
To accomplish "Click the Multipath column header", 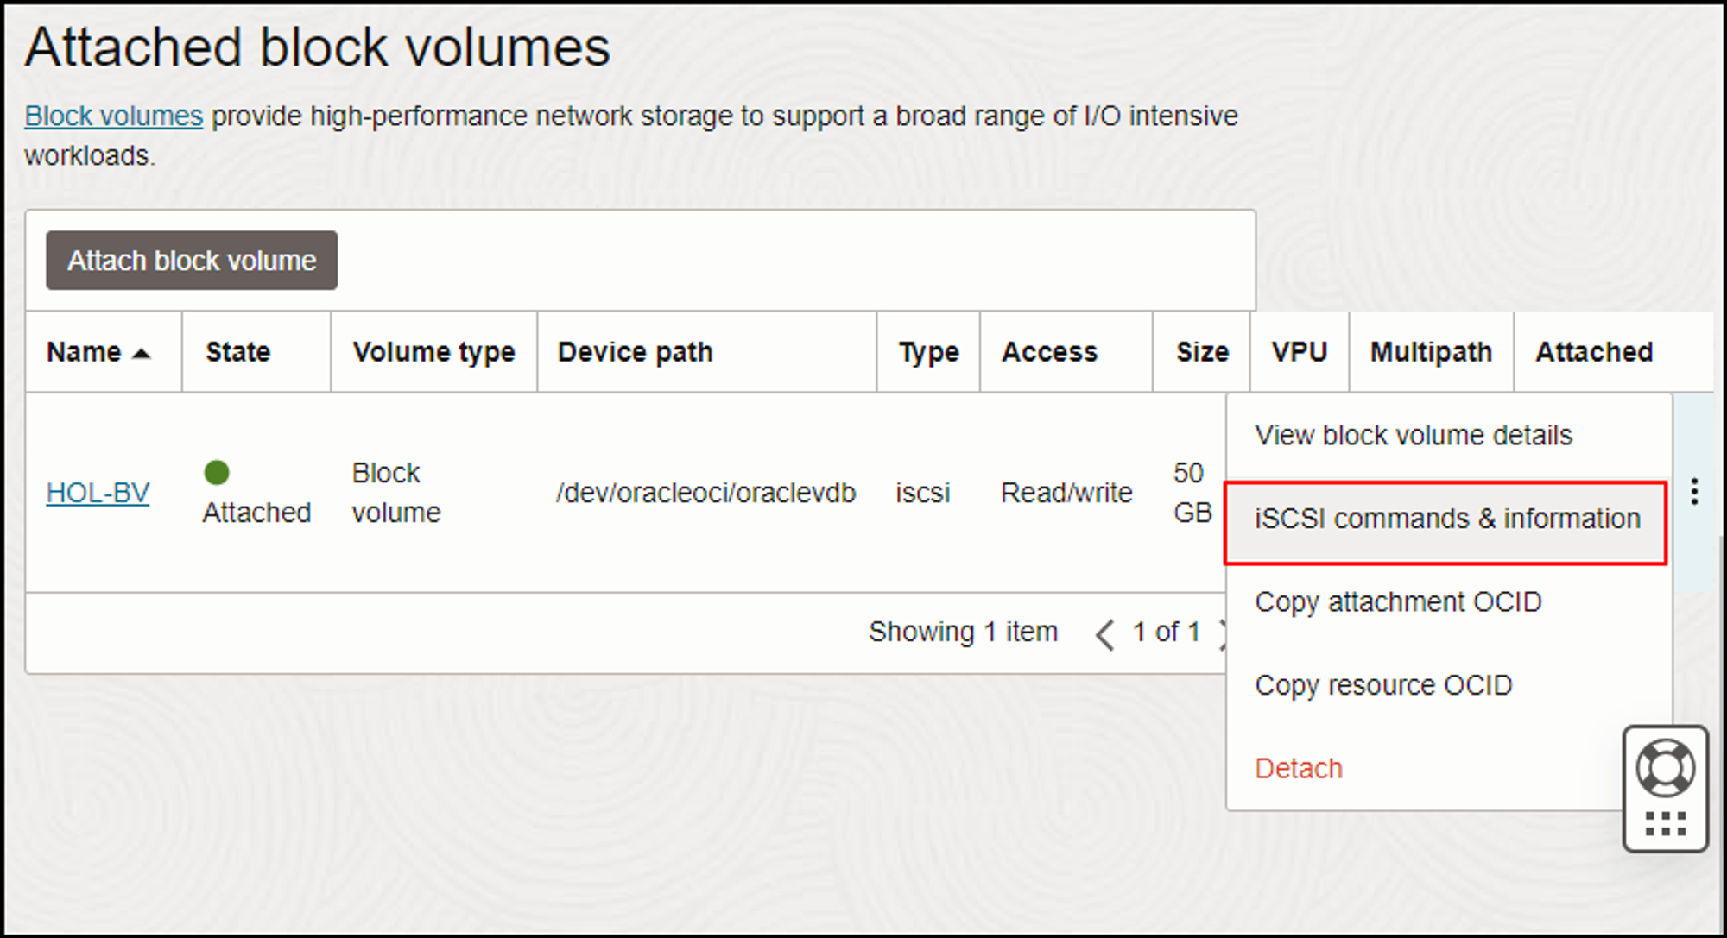I will tap(1430, 352).
